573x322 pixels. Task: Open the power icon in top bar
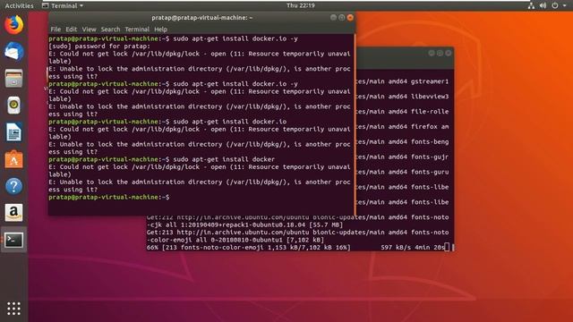[555, 5]
